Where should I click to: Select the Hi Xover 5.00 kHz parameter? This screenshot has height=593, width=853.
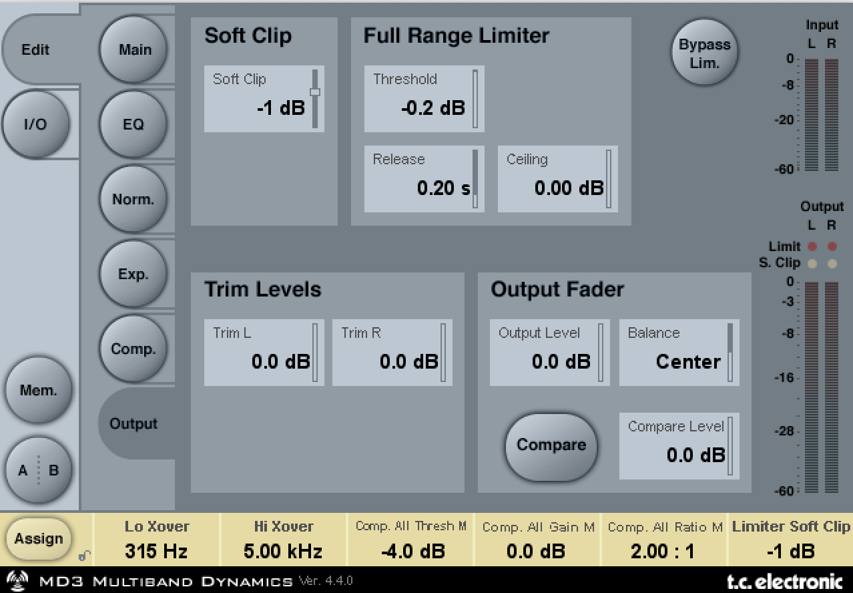click(x=284, y=539)
